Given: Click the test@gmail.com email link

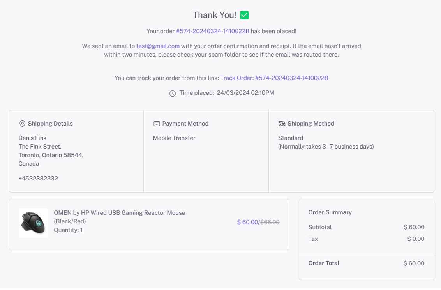Looking at the screenshot, I should point(158,46).
